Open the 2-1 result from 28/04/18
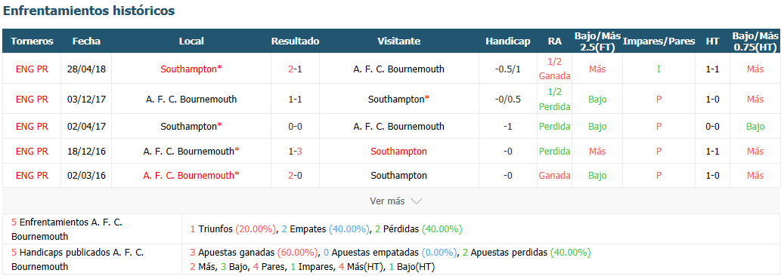Screen dimensions: 781x276 (x=295, y=69)
